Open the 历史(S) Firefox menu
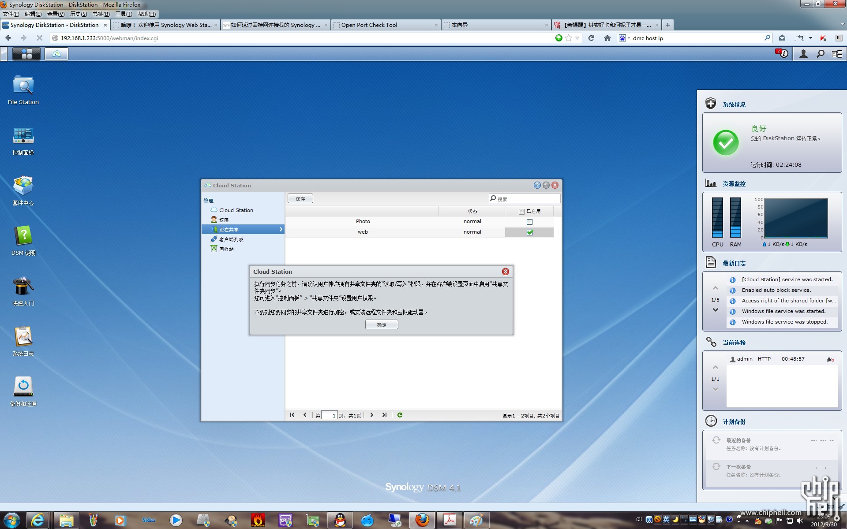The image size is (847, 529). coord(79,14)
